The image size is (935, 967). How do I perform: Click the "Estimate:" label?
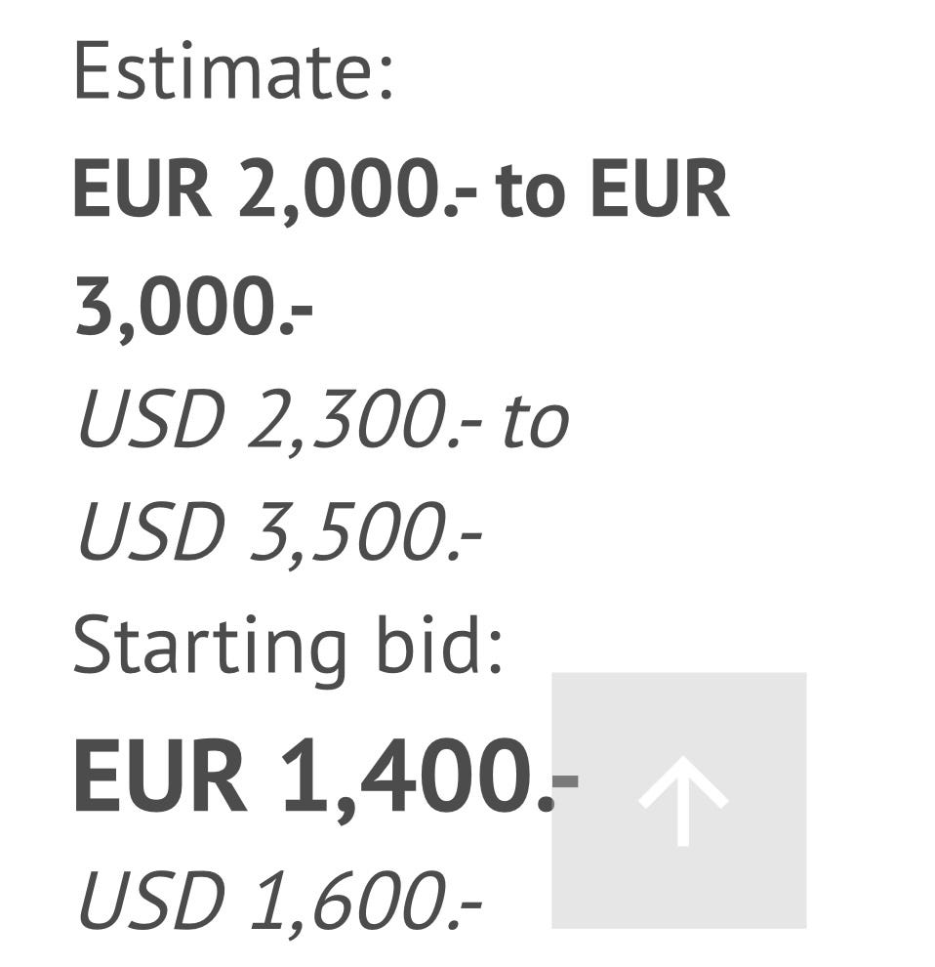point(232,70)
